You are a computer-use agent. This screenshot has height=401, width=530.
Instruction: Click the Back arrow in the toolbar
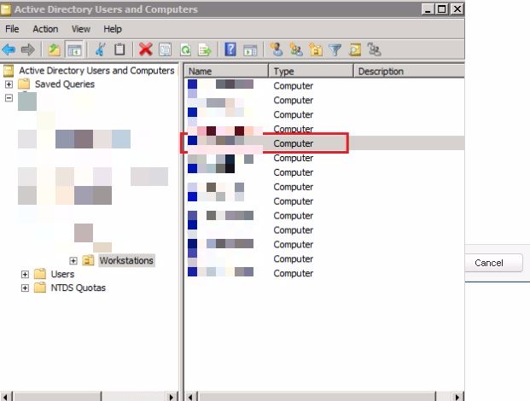[x=9, y=49]
